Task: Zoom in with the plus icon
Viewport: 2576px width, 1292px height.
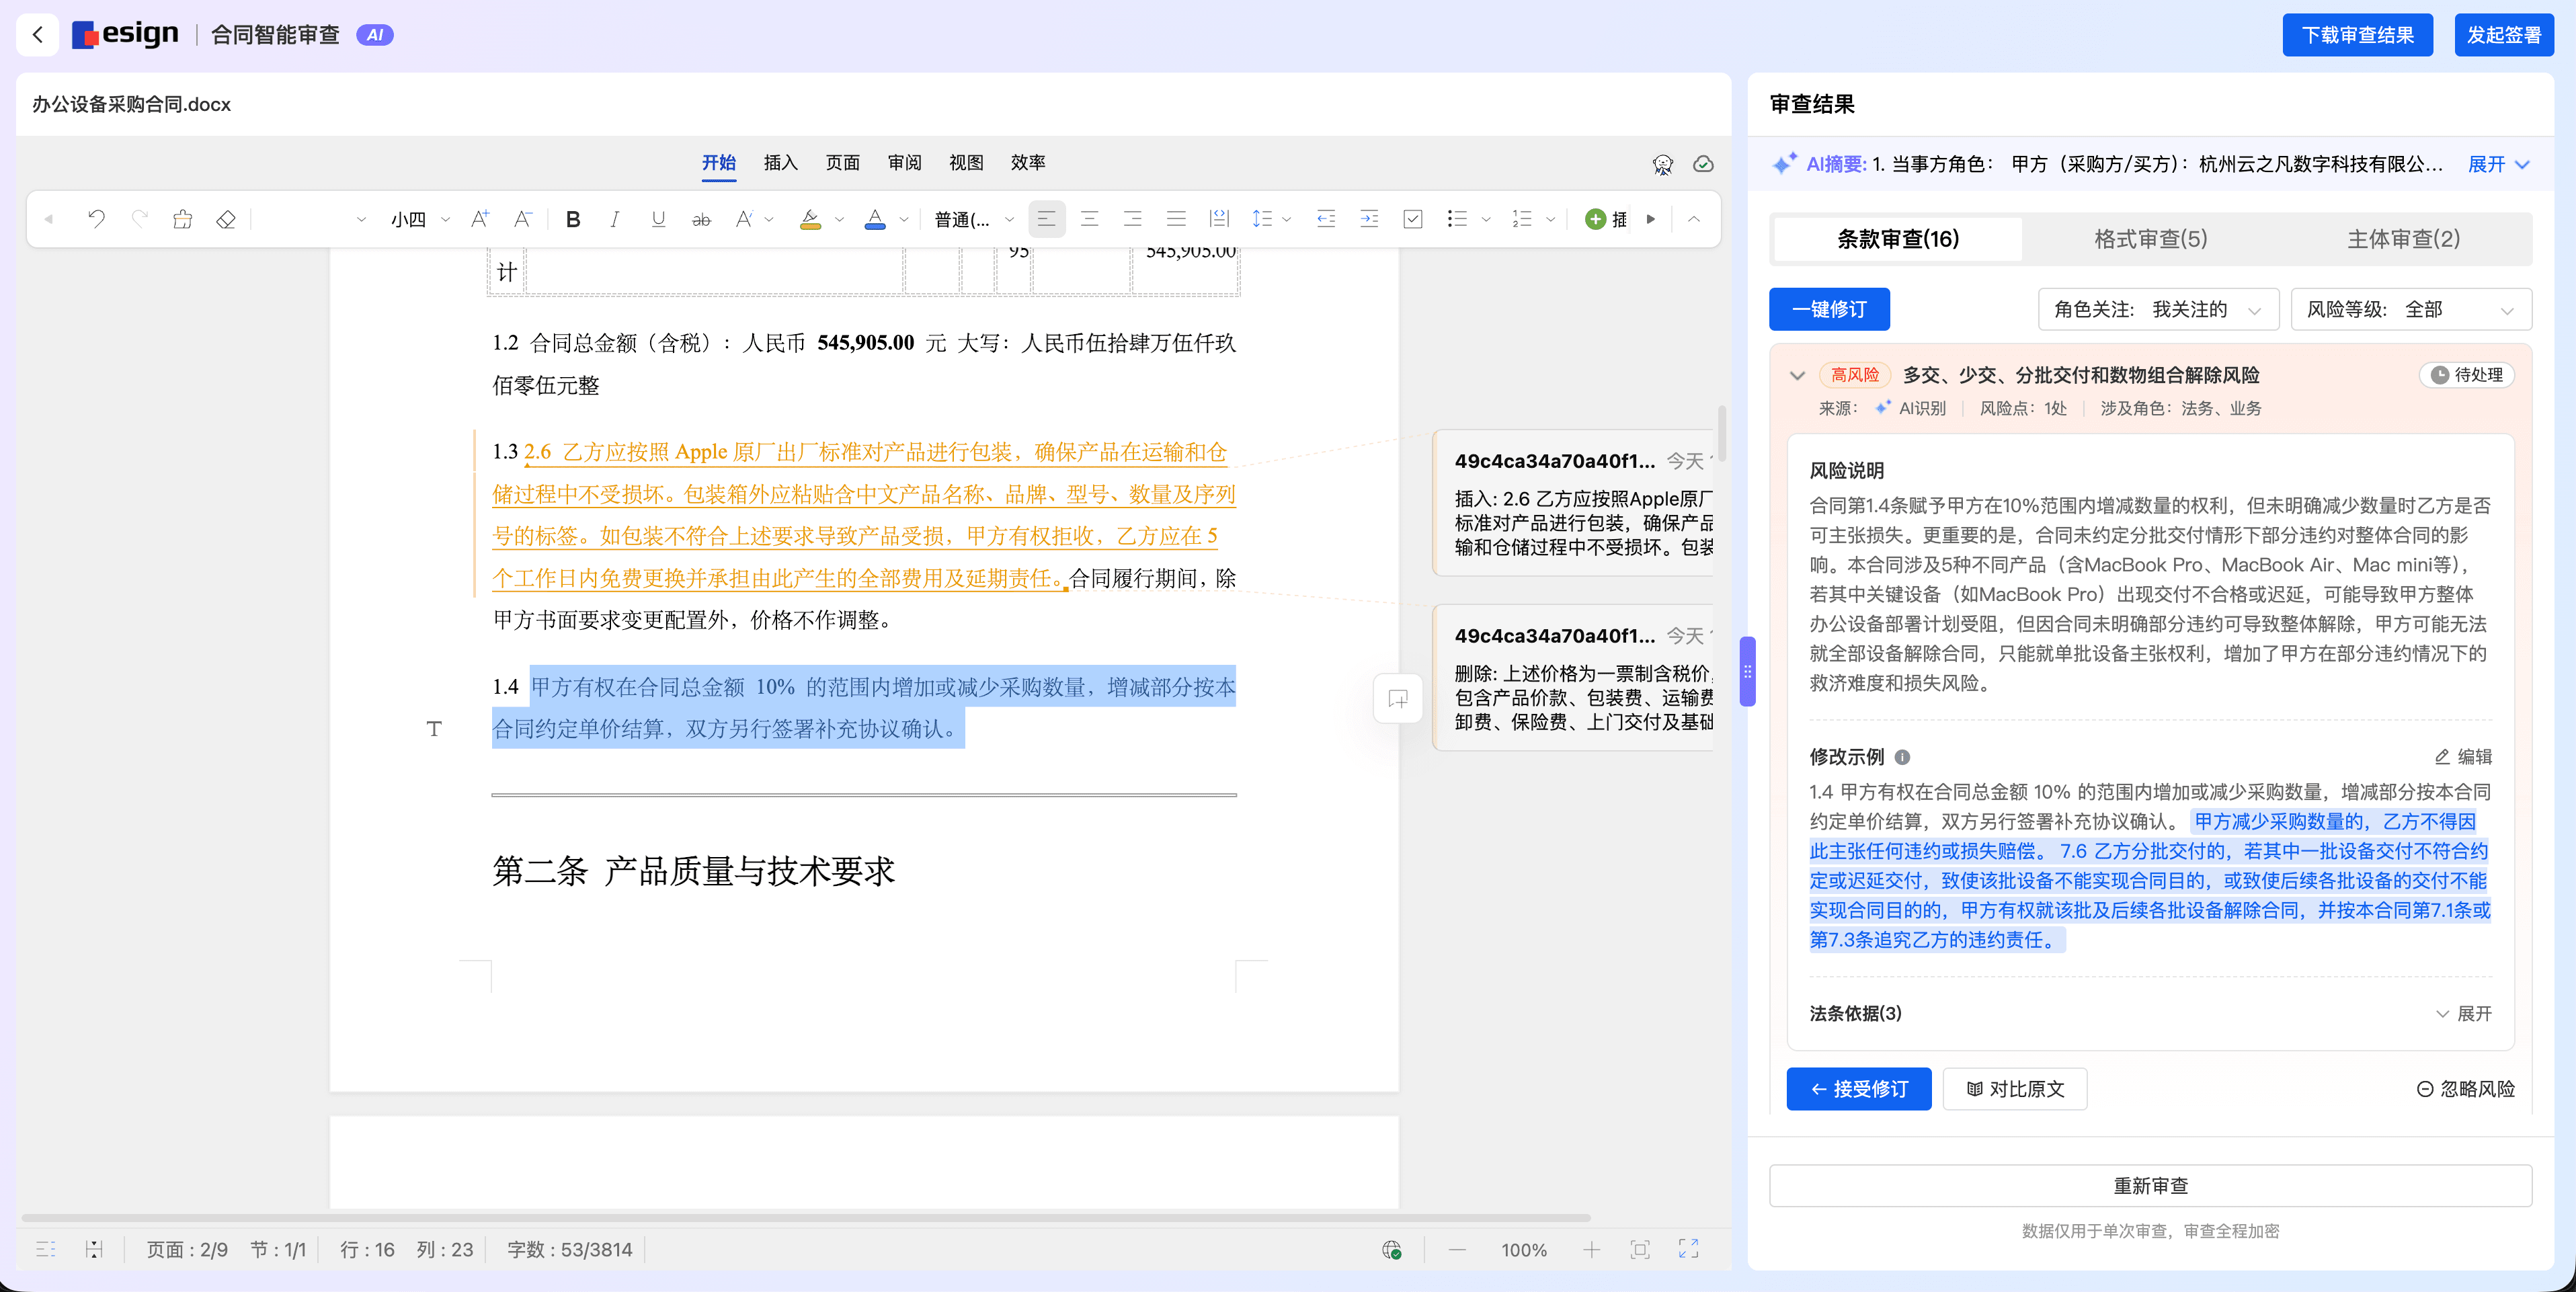Action: tap(1591, 1250)
